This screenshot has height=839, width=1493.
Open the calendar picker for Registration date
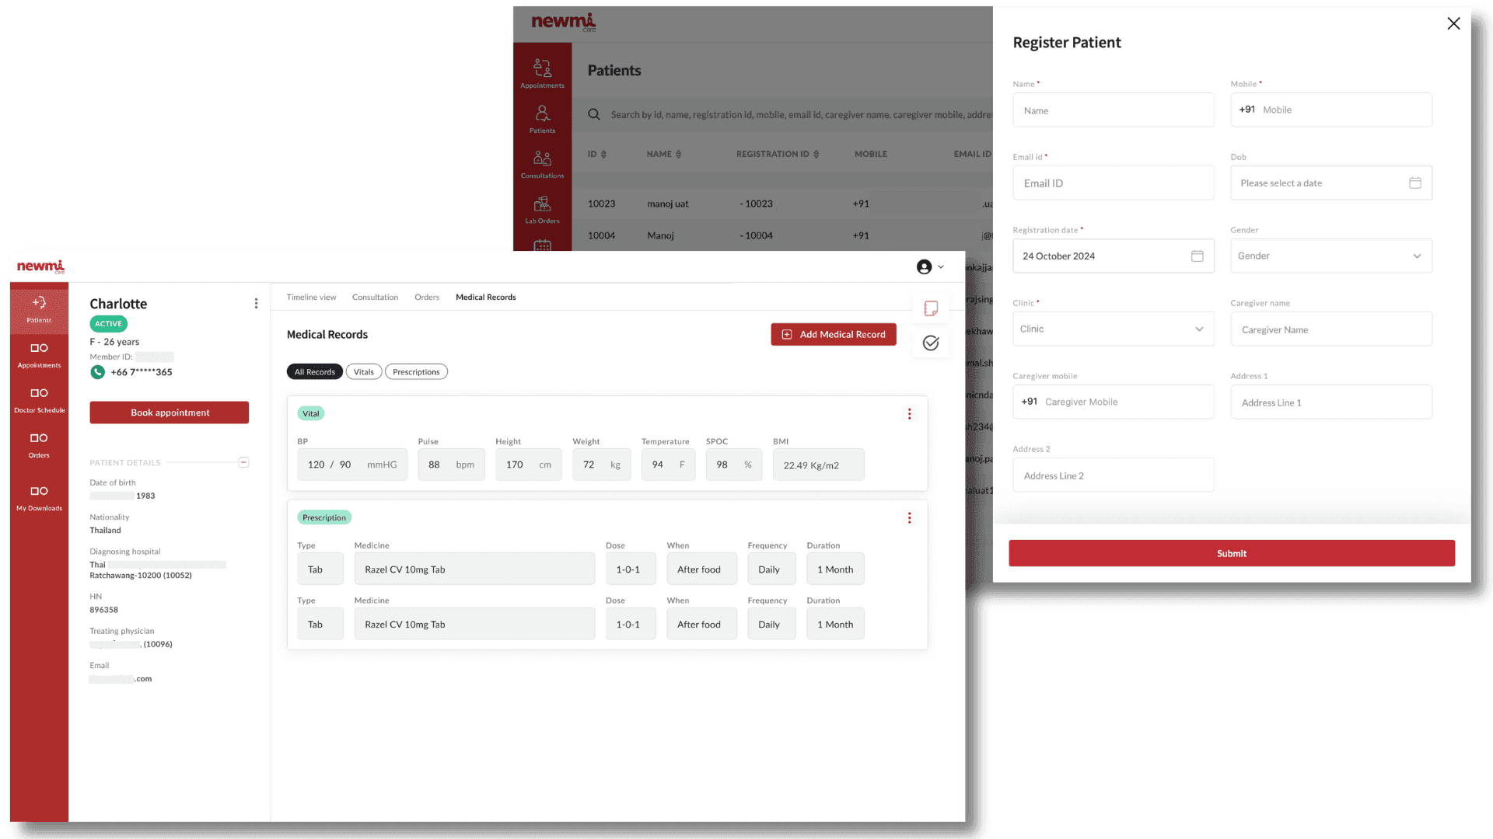coord(1197,256)
